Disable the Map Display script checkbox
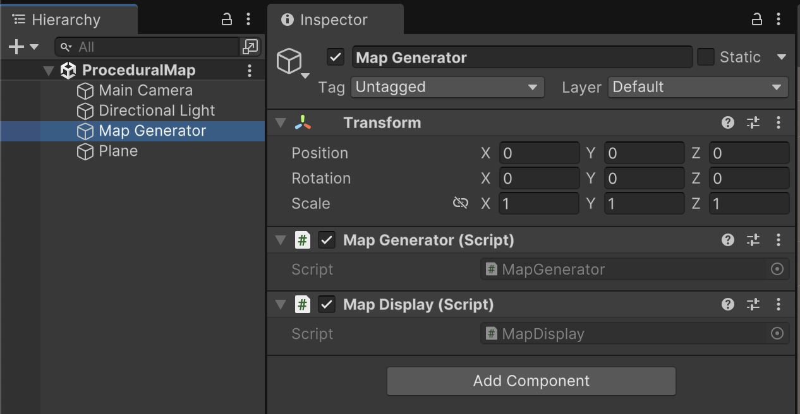800x414 pixels. click(326, 305)
